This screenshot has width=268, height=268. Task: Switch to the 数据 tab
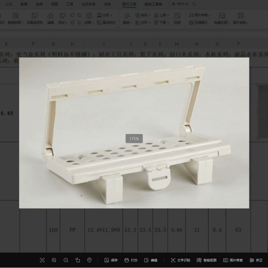(x=24, y=4)
